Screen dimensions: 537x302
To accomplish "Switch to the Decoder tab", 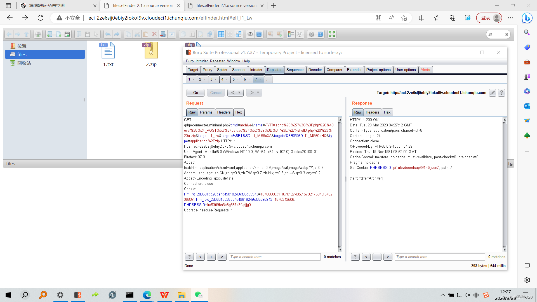I will tap(315, 70).
